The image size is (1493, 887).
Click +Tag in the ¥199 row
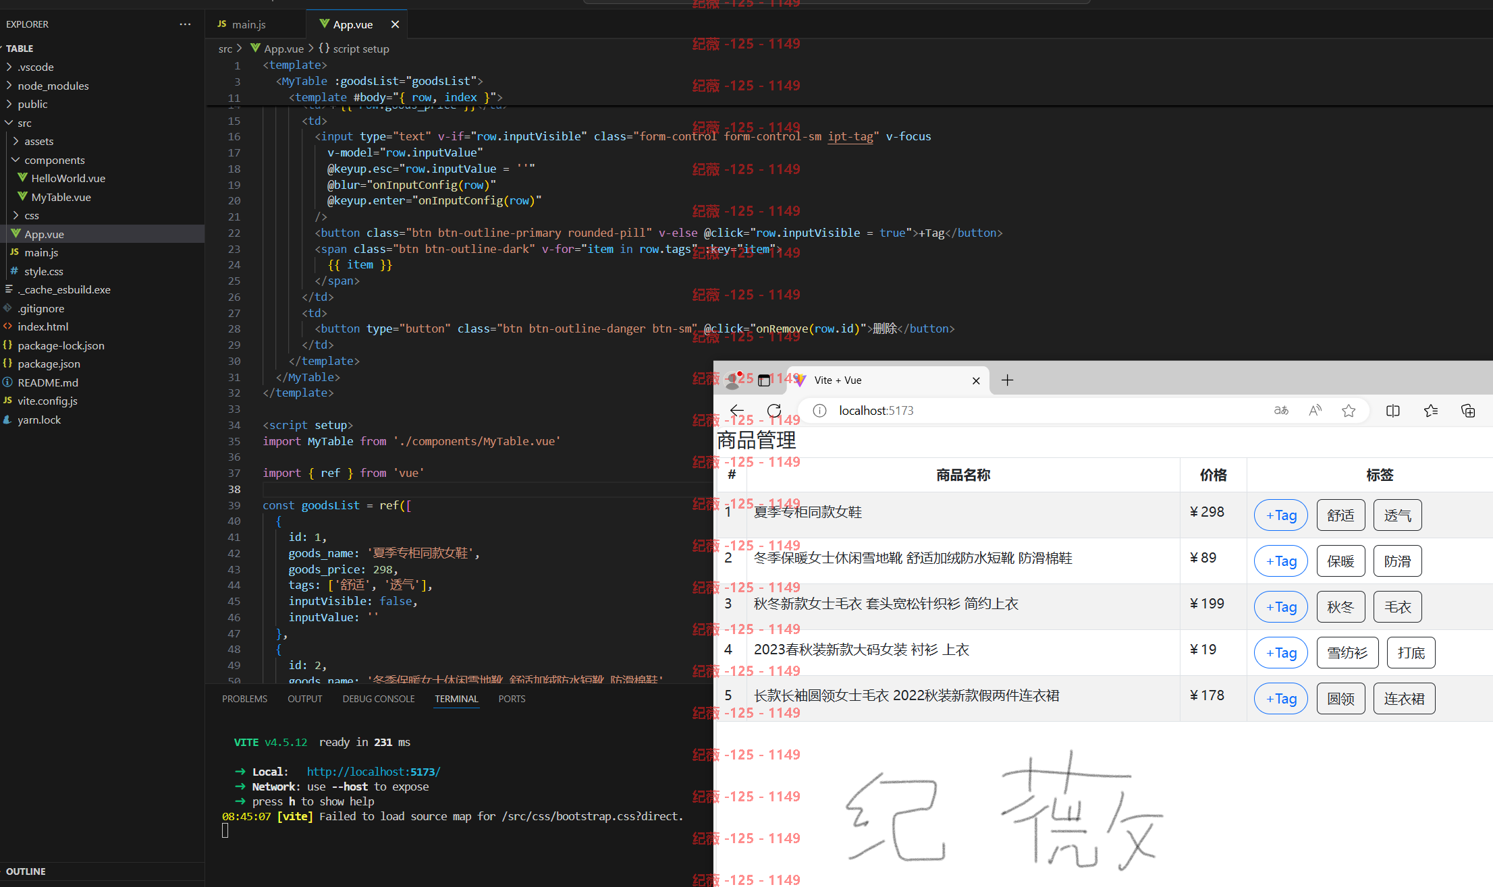click(x=1281, y=607)
